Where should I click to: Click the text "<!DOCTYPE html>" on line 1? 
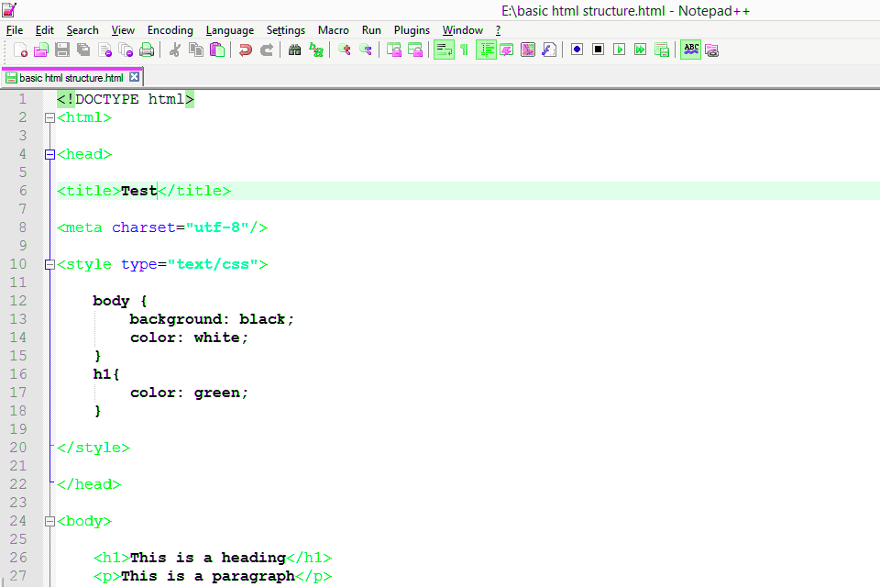[x=126, y=99]
